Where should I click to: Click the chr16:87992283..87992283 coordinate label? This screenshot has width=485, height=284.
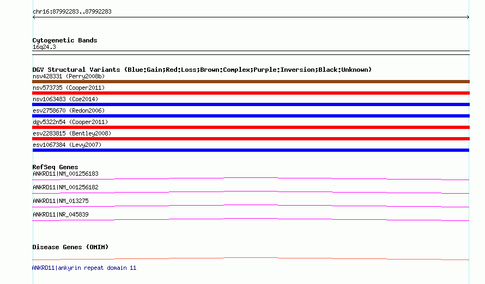coord(72,11)
